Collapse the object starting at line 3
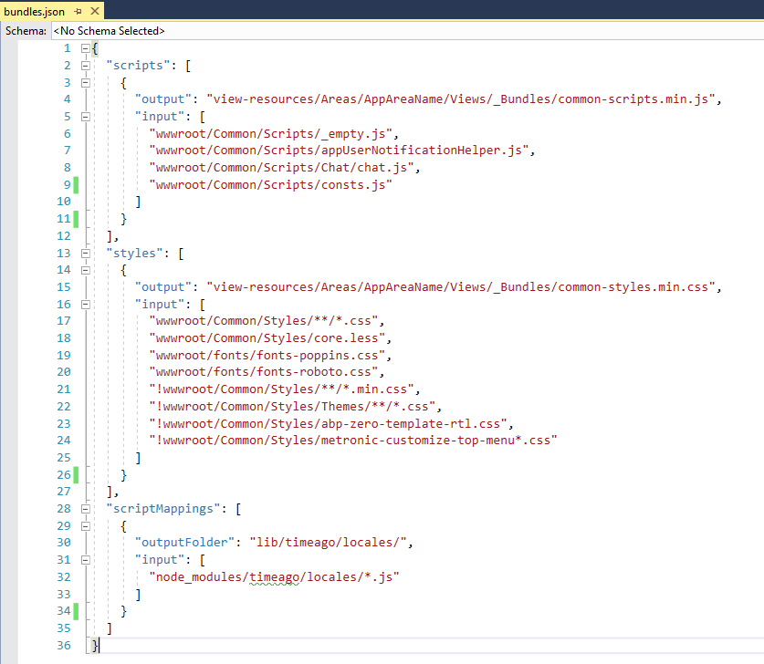 pos(85,81)
